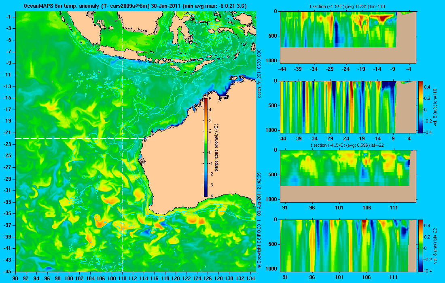Click the OceanMAPS 5m temp. anomaly title

click(135, 6)
